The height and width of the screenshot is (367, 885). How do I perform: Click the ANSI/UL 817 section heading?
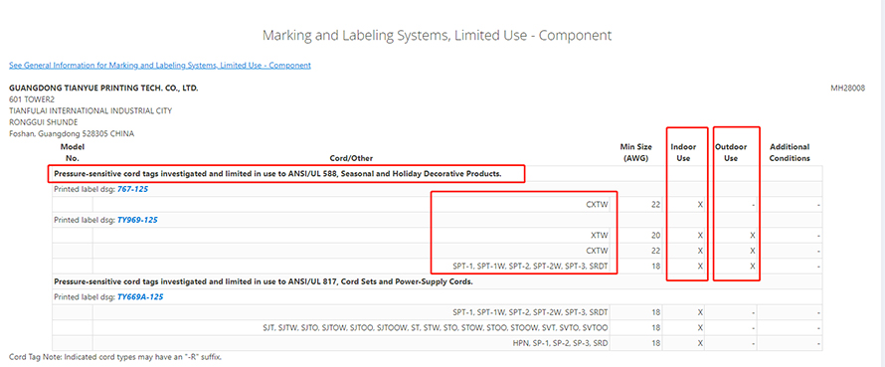pos(264,281)
